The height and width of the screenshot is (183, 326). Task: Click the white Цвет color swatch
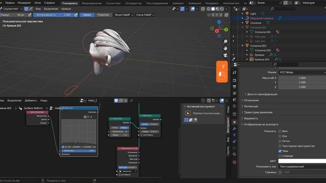pyautogui.click(x=302, y=161)
